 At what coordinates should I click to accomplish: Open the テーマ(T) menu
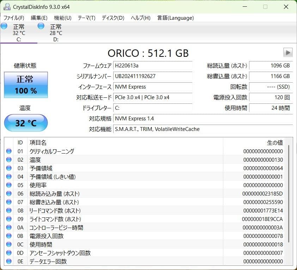tap(87, 18)
